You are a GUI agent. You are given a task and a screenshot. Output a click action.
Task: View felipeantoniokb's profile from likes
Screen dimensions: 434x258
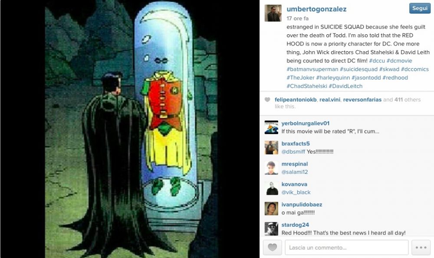pos(295,100)
